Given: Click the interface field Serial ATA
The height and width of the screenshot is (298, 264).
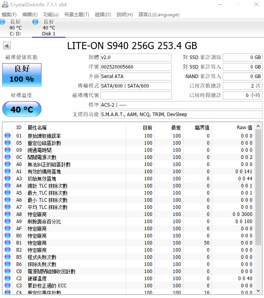Looking at the screenshot, I should pos(136,76).
